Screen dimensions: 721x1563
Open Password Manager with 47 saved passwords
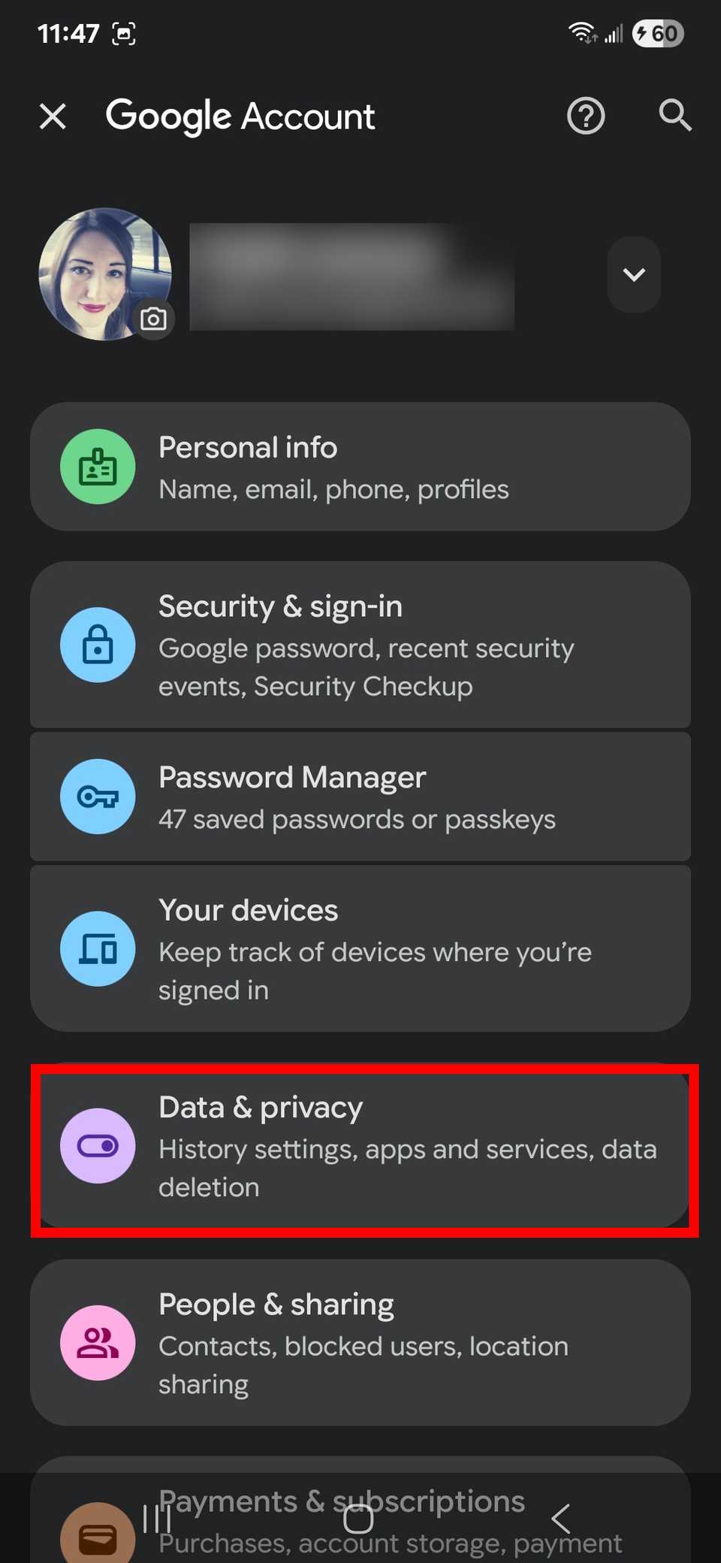[360, 797]
